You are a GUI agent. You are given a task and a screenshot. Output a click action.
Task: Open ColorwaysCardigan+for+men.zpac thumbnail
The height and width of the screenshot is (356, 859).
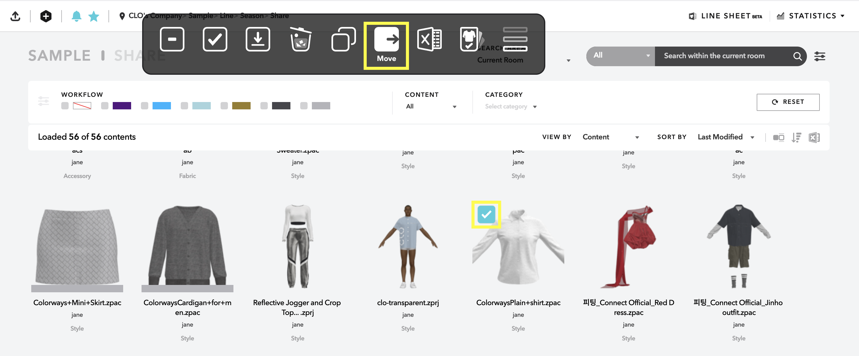coord(187,247)
